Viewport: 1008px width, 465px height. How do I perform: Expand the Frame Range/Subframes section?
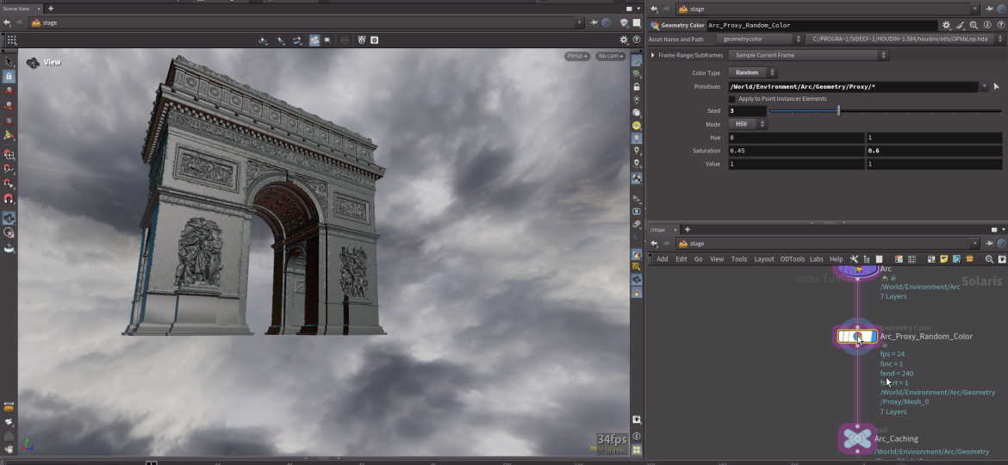click(652, 55)
